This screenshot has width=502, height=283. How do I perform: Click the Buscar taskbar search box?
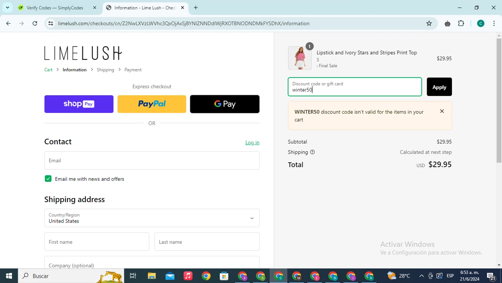[71, 276]
